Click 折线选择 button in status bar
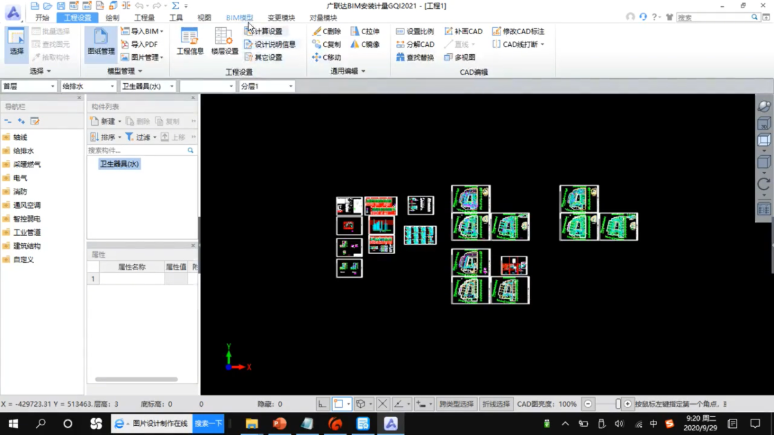Screen dimensions: 774x435 point(496,404)
